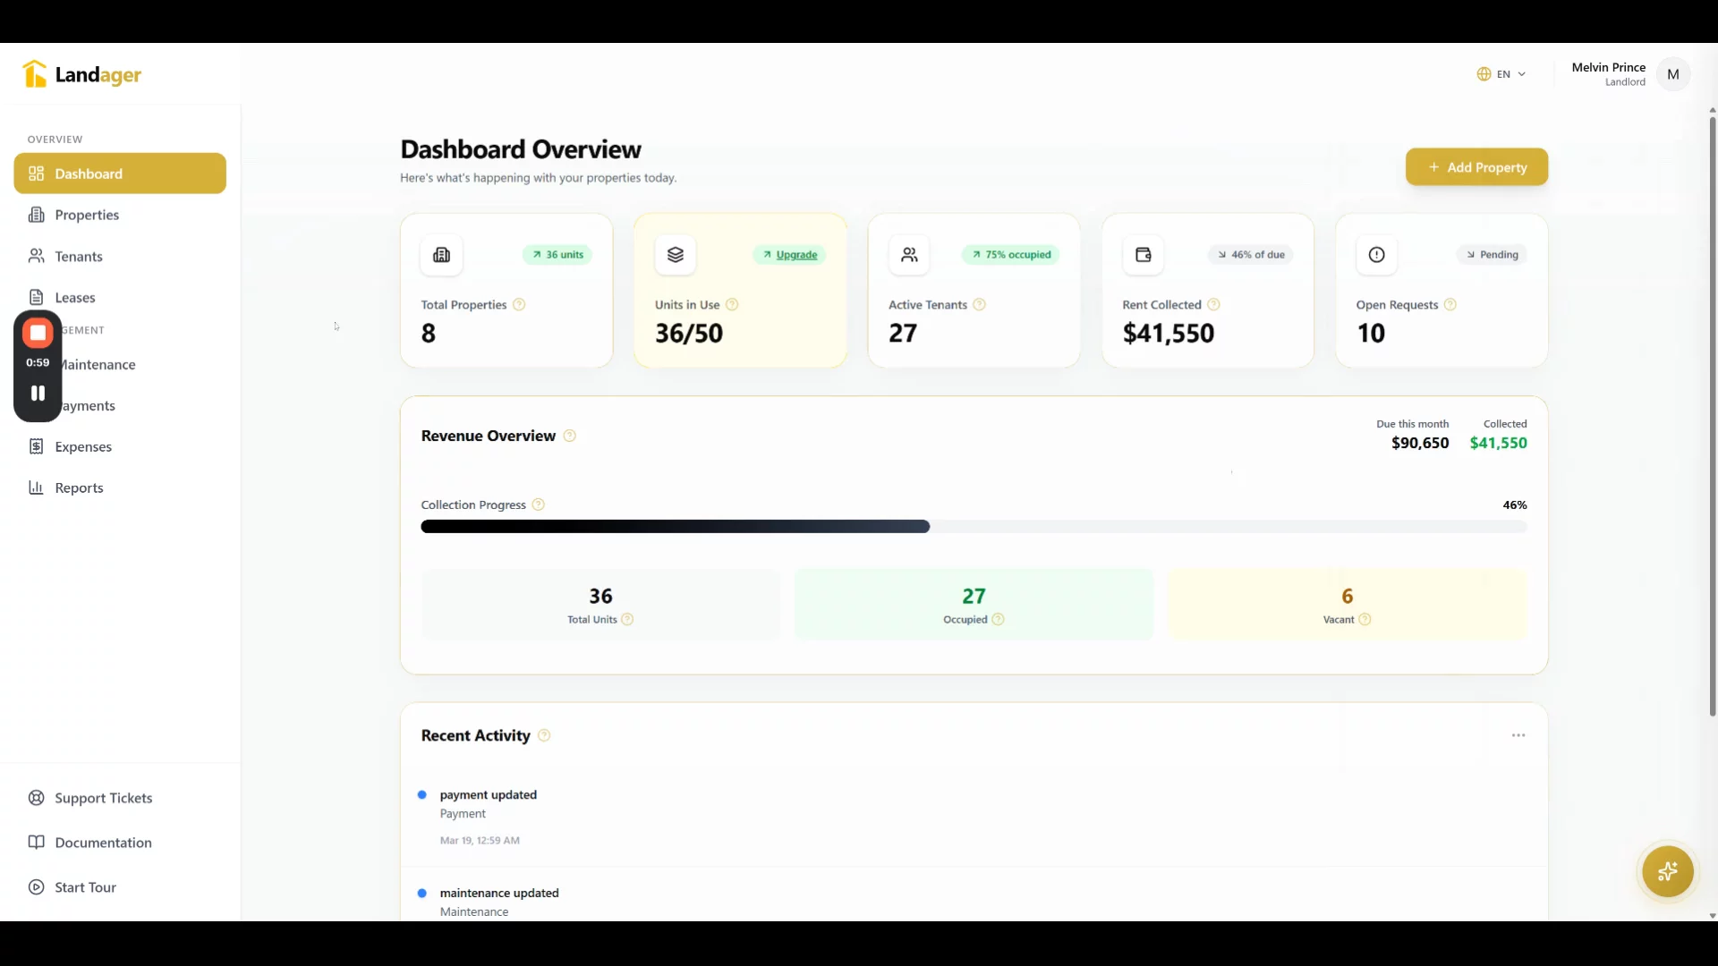The image size is (1718, 966).
Task: Stop the screen recording
Action: pyautogui.click(x=38, y=333)
